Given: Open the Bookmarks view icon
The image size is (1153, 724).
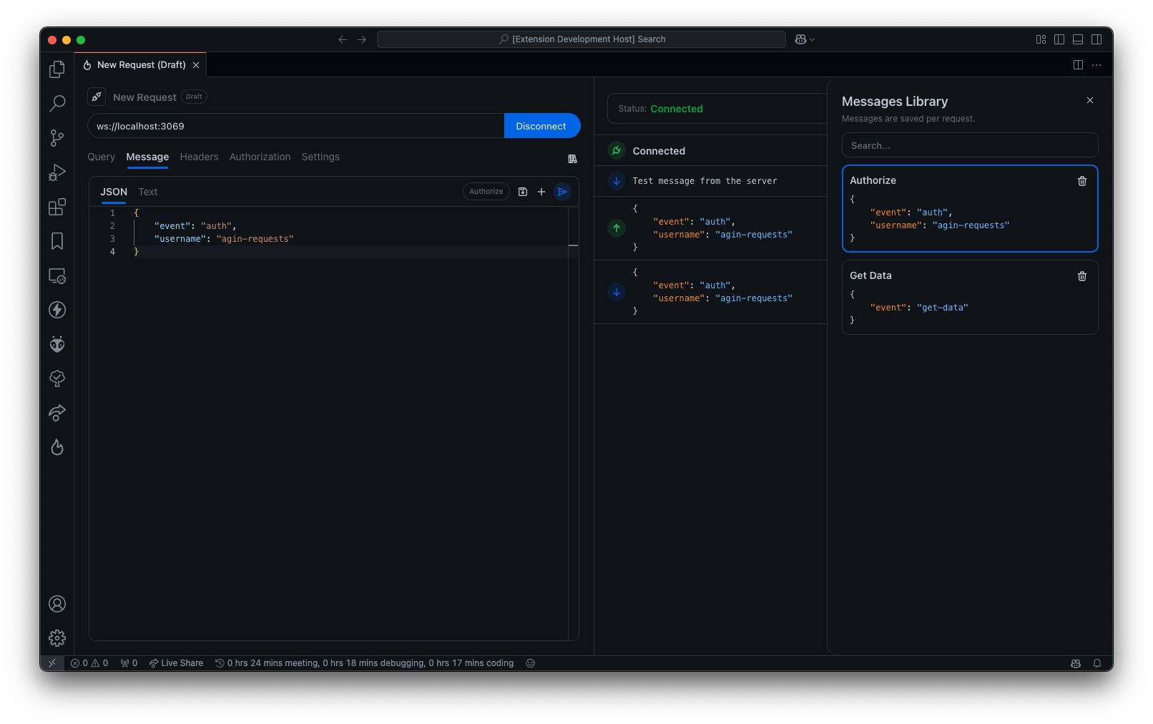Looking at the screenshot, I should click(x=57, y=241).
